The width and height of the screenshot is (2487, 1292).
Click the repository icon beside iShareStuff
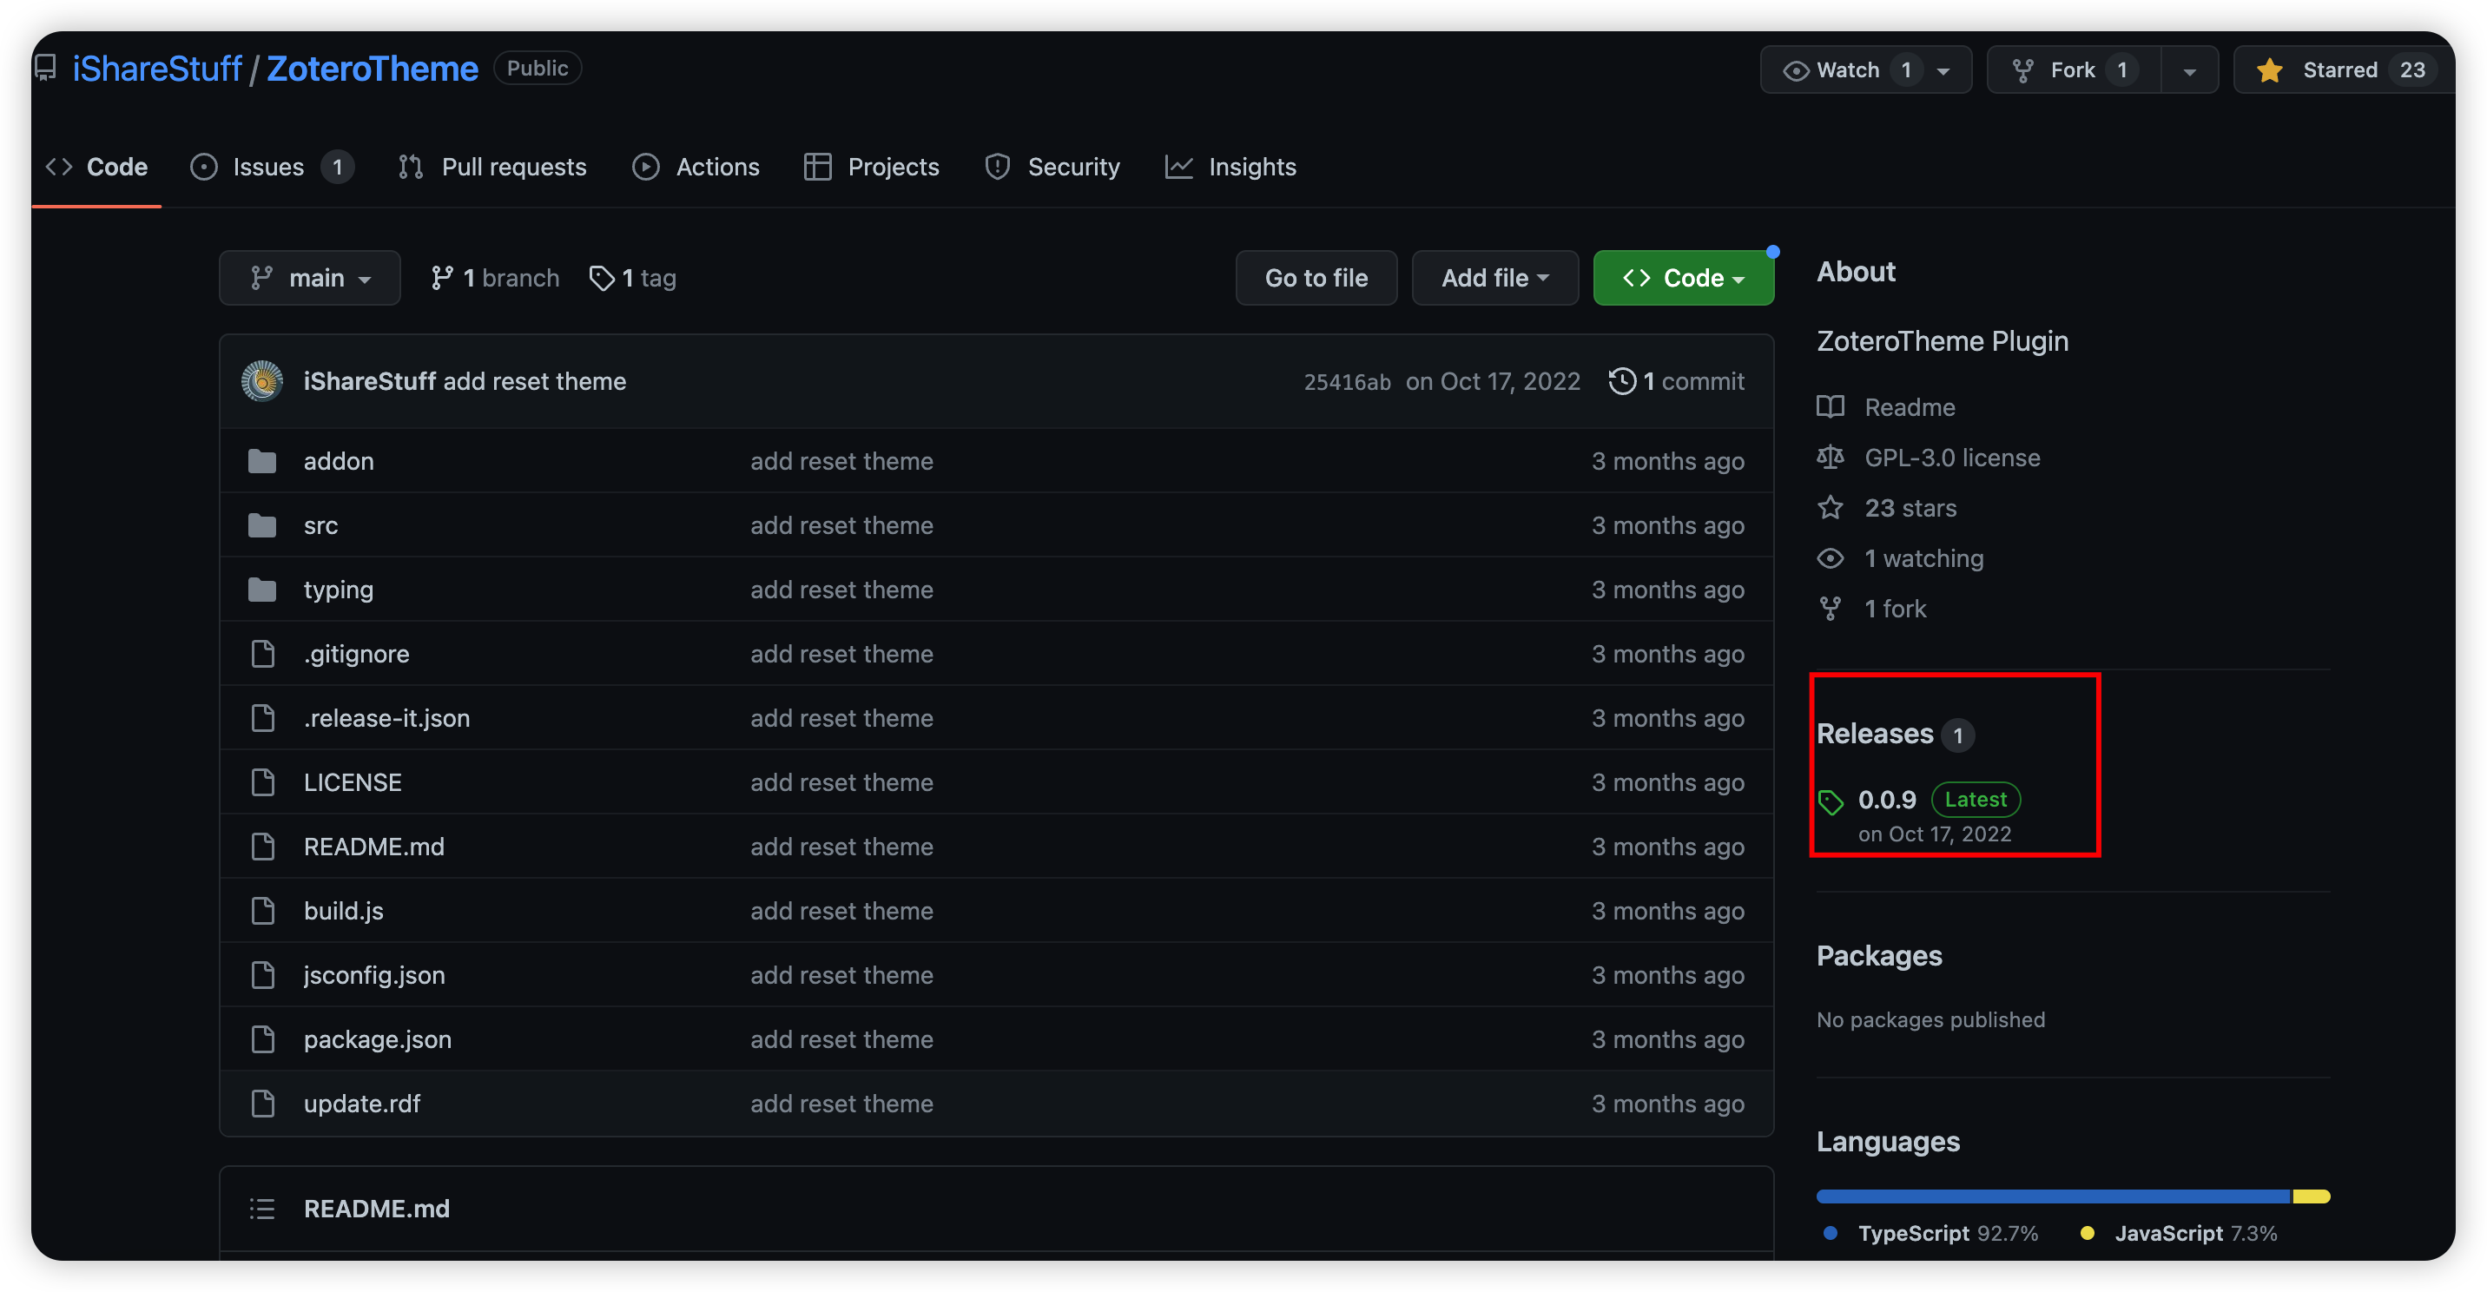[x=45, y=69]
